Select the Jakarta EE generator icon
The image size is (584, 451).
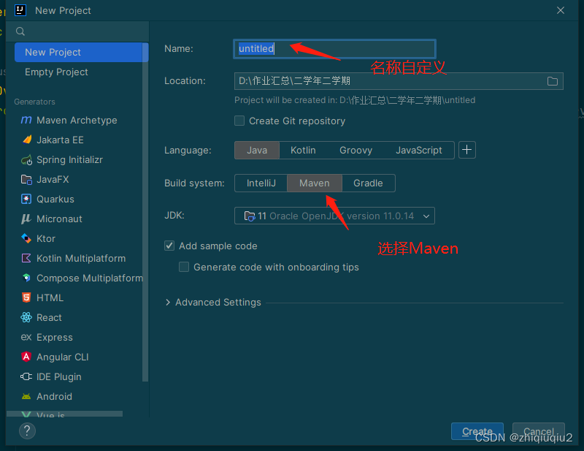[26, 140]
